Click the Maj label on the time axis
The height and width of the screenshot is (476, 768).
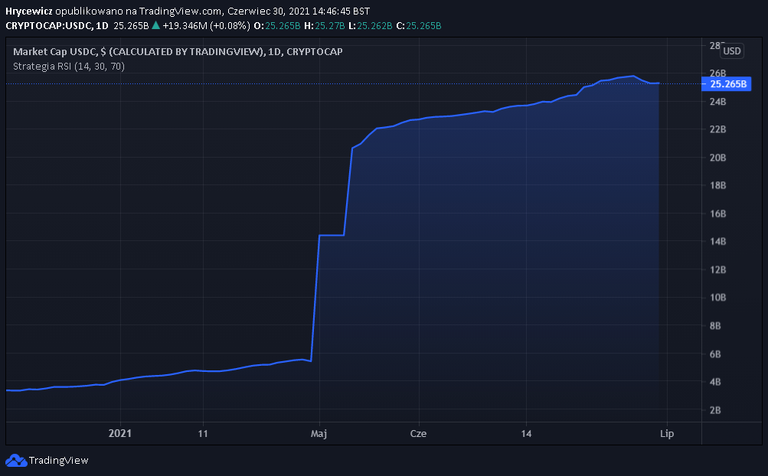[x=319, y=433]
